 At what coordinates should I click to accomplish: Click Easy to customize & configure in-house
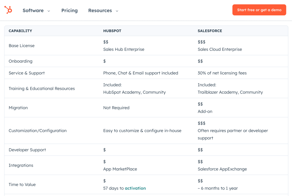coord(142,131)
